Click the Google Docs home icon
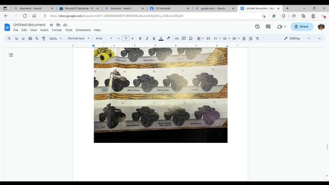 coord(7,27)
